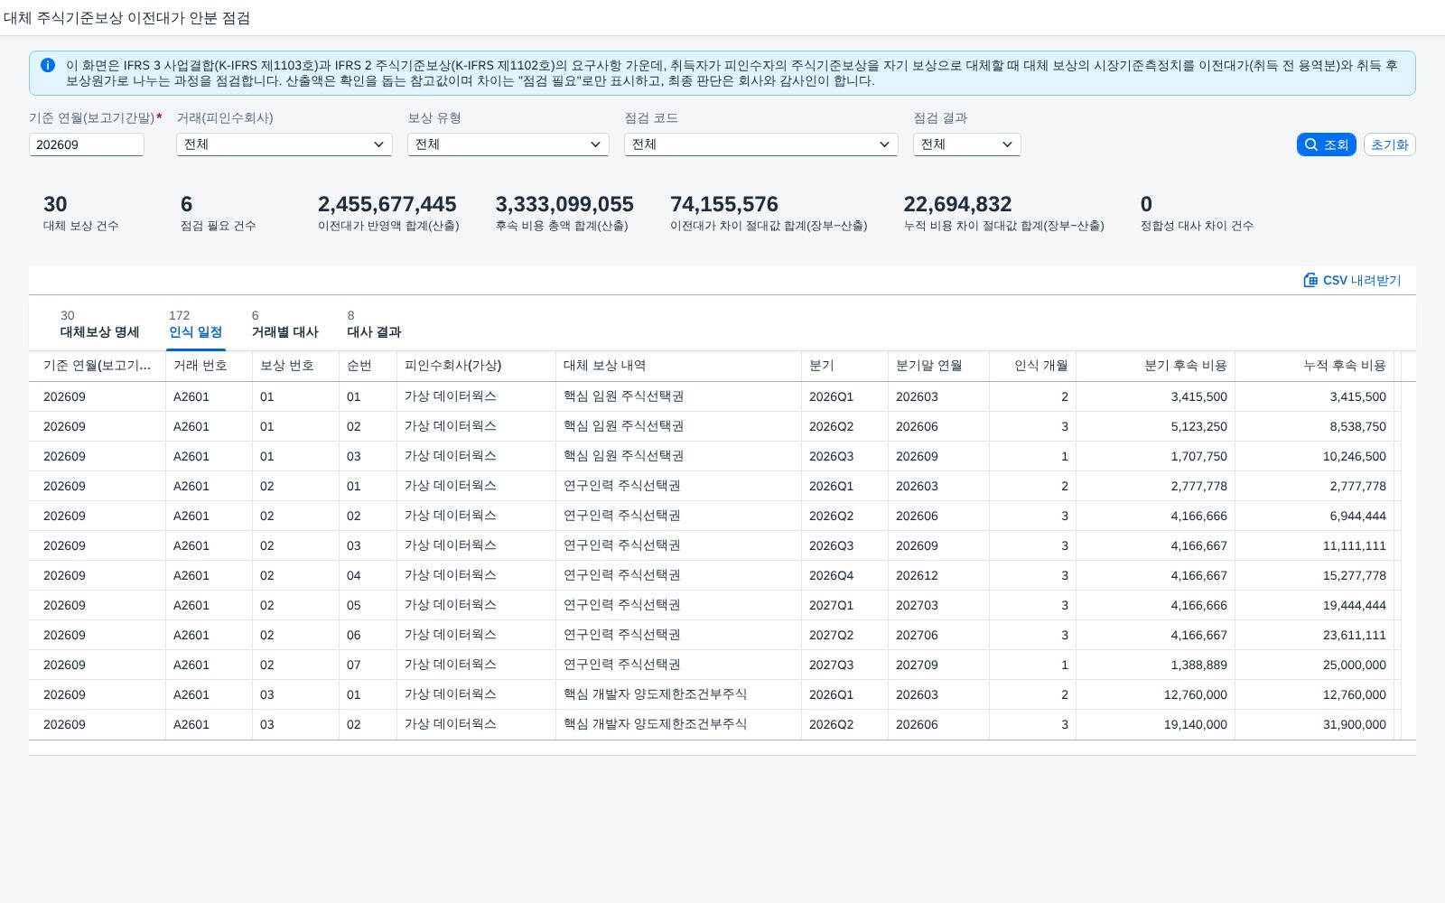Switch to the 대체보상 명세 tab
Image resolution: width=1445 pixels, height=903 pixels.
coord(99,324)
